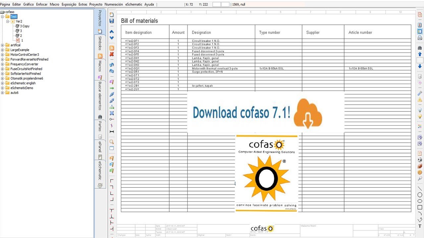Image resolution: width=424 pixels, height=238 pixels.
Task: Click the green flag icon in toolbar
Action: click(x=112, y=171)
